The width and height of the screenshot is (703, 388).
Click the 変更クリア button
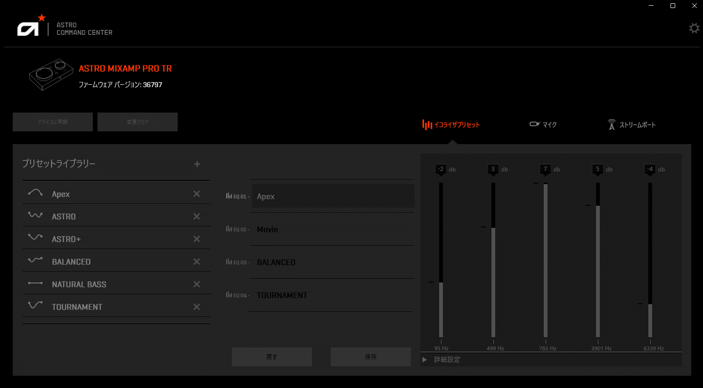click(138, 122)
